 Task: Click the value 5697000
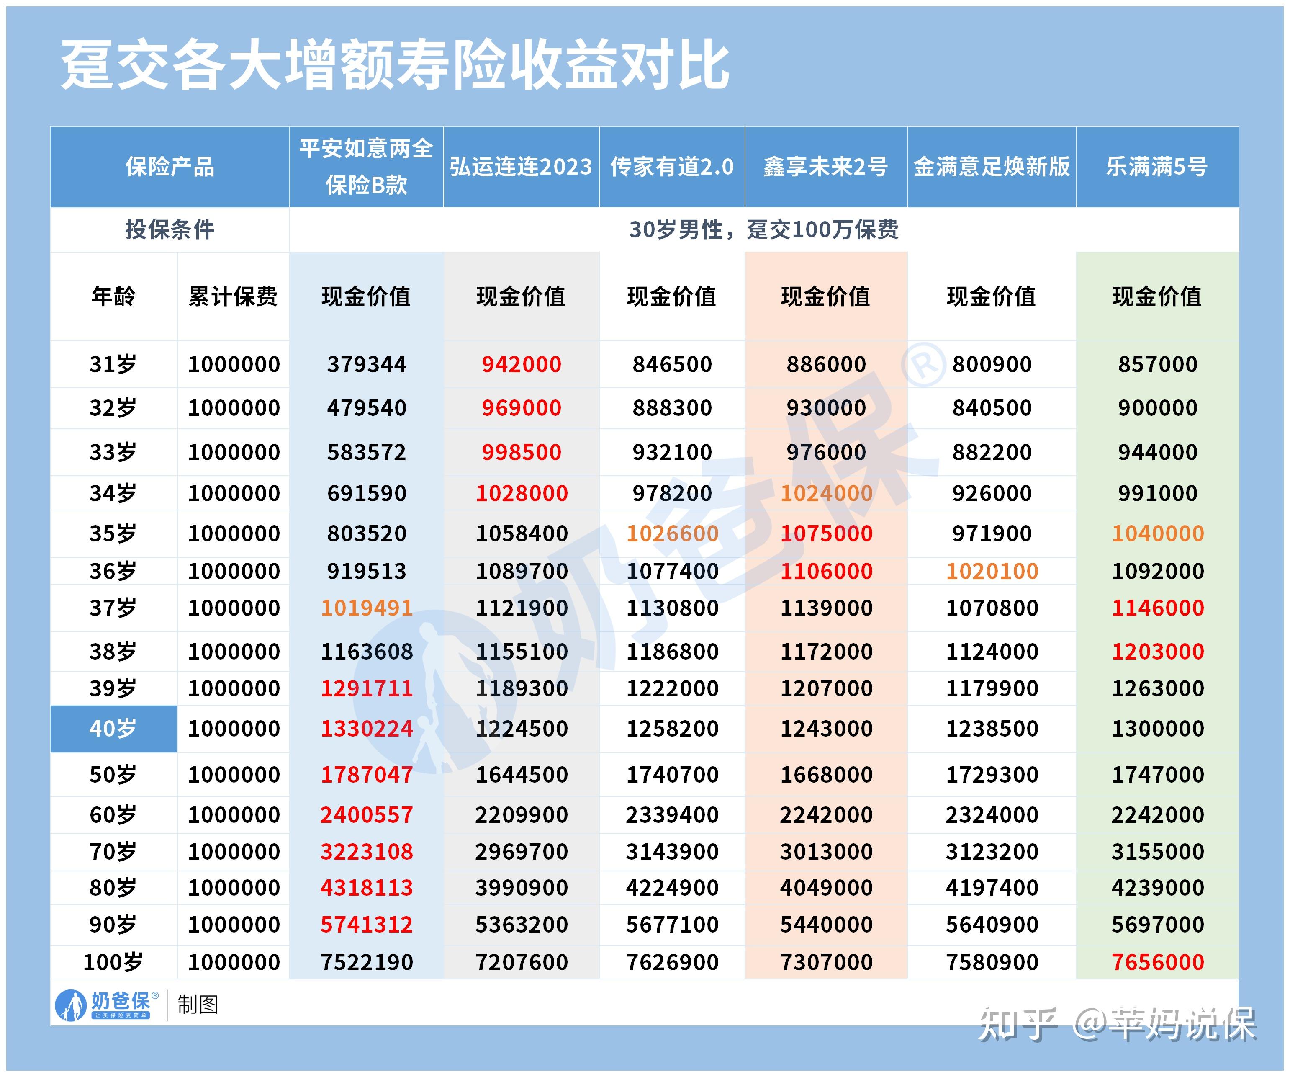point(1158,925)
